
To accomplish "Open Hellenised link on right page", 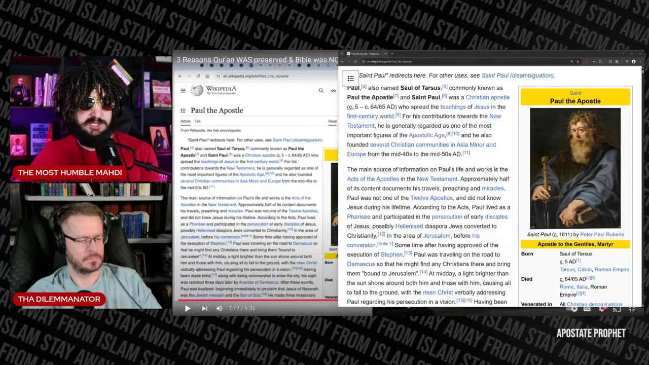I will (x=409, y=226).
